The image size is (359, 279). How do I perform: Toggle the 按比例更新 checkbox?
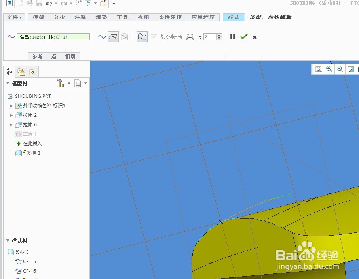(x=154, y=37)
